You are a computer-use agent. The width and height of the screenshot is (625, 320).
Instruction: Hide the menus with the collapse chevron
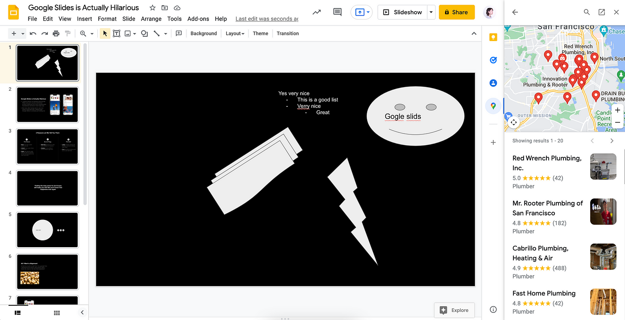coord(474,34)
